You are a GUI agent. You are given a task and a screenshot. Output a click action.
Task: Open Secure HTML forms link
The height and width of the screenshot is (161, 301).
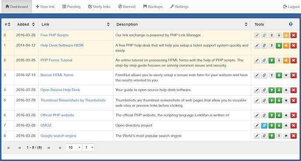coord(57,75)
